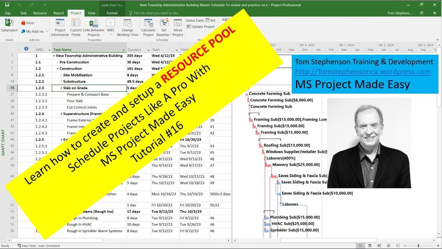The image size is (442, 249).
Task: Select the Cut Control Joints task
Action: 82,107
